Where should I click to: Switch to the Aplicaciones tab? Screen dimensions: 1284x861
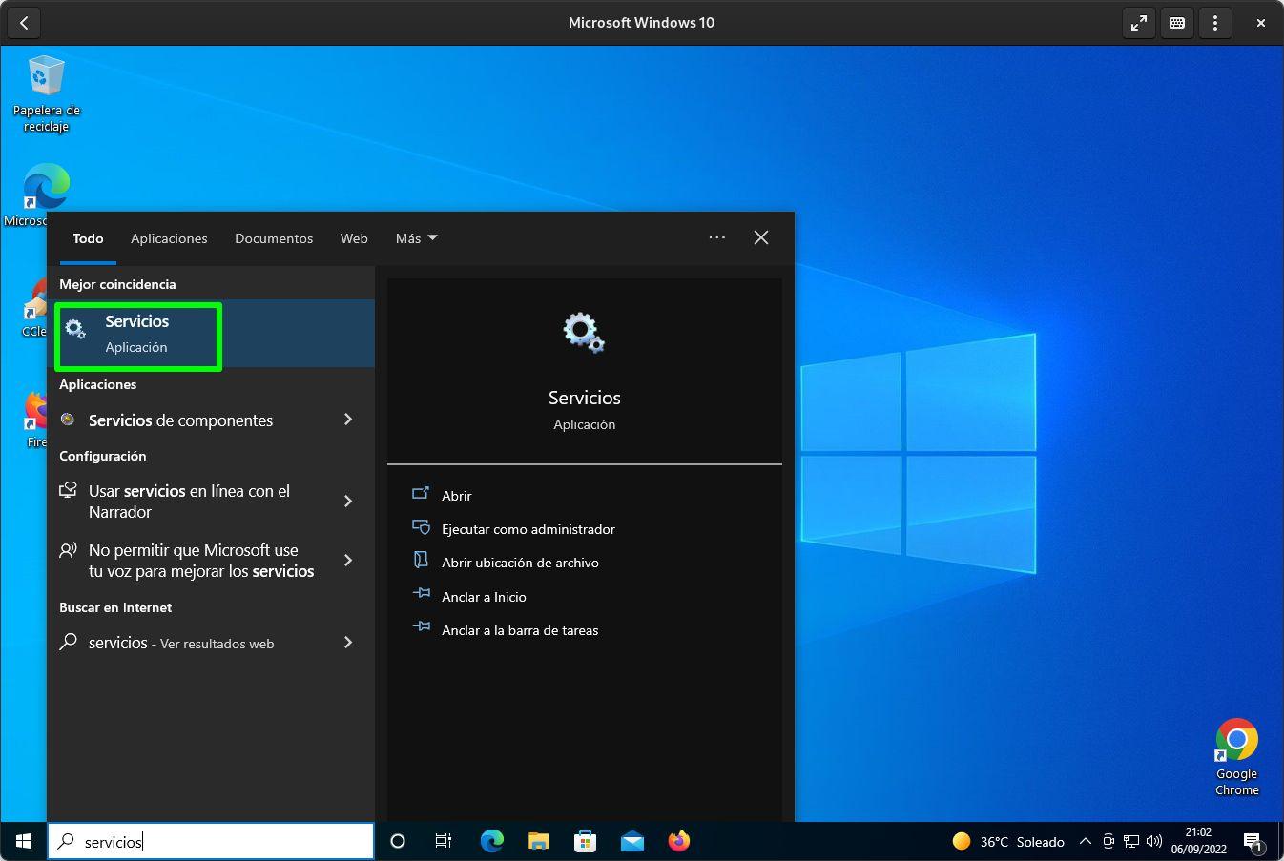point(169,238)
